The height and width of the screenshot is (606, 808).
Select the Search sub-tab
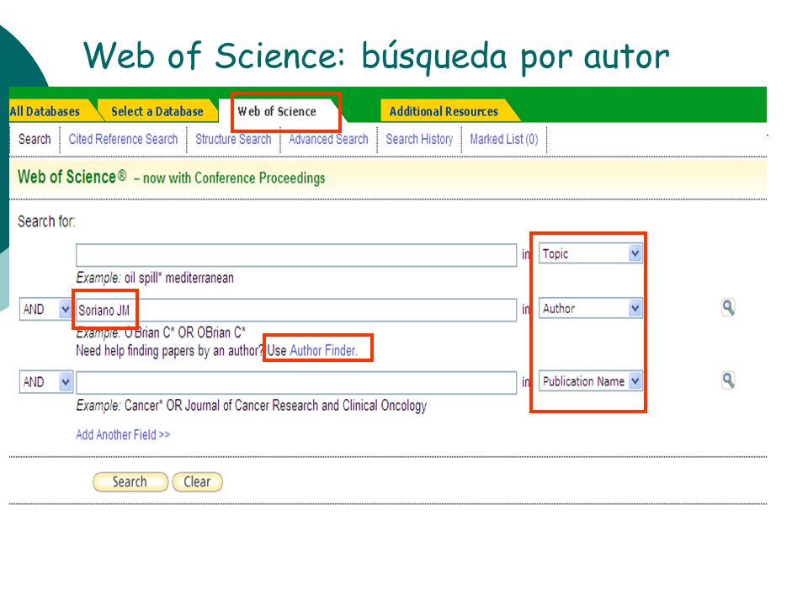[x=35, y=139]
